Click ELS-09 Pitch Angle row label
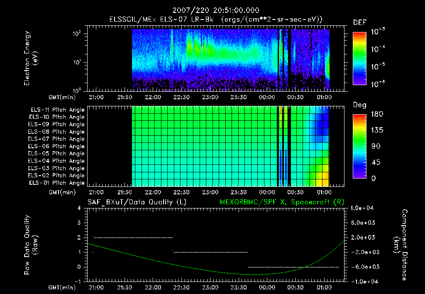 point(56,125)
